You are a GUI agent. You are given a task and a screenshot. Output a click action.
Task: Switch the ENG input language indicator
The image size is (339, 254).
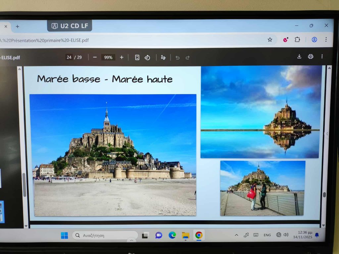point(267,235)
